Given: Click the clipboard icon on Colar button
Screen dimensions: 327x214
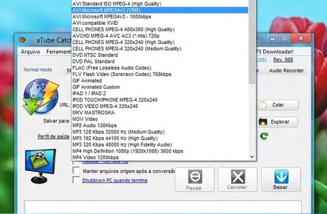Looking at the screenshot, I should (x=263, y=105).
